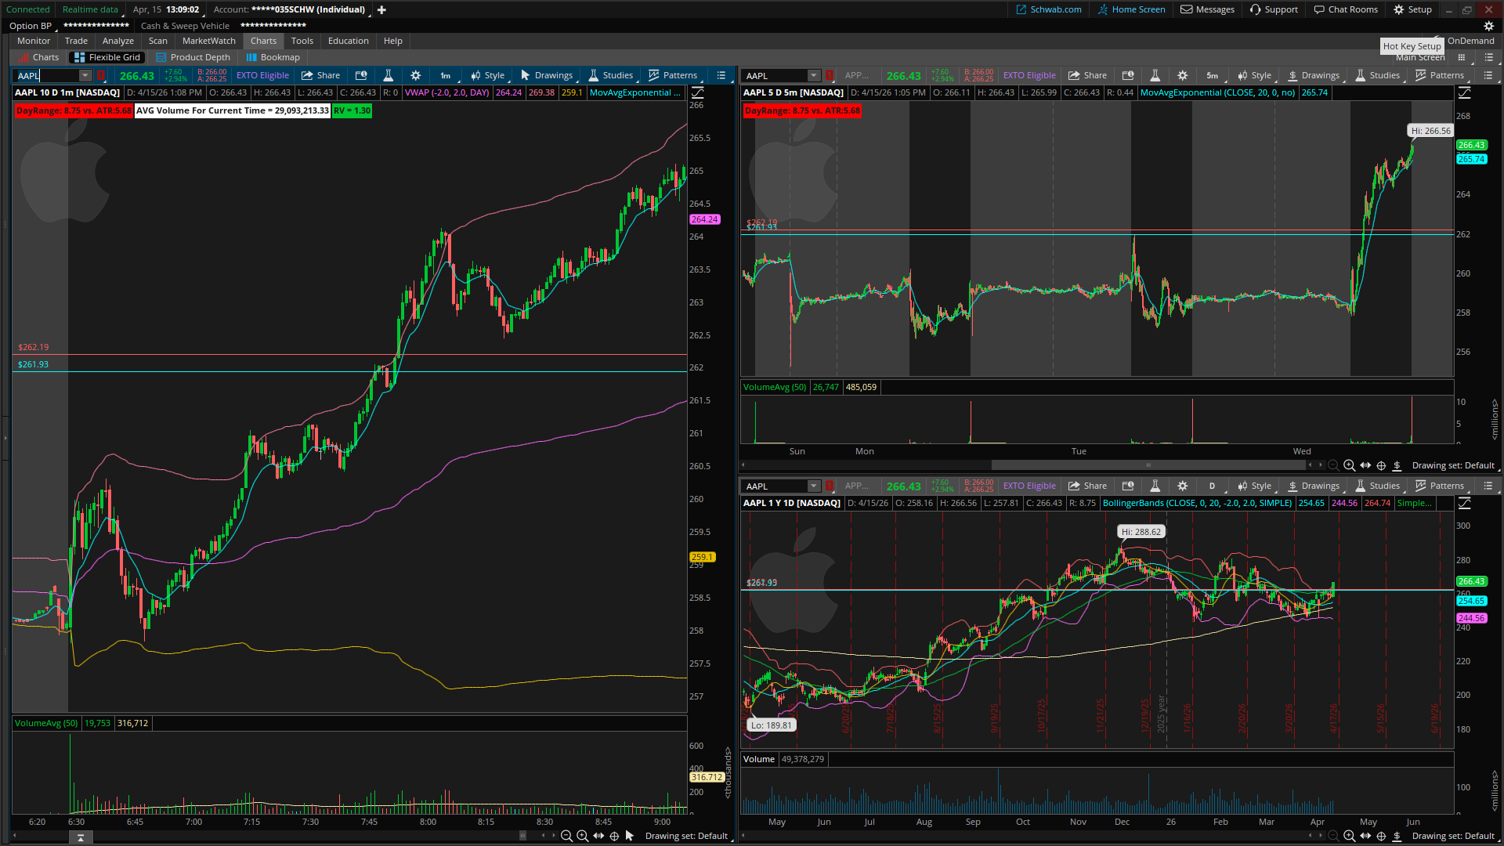Open Patterns in the daily chart toolbar
The height and width of the screenshot is (846, 1504).
[1440, 486]
